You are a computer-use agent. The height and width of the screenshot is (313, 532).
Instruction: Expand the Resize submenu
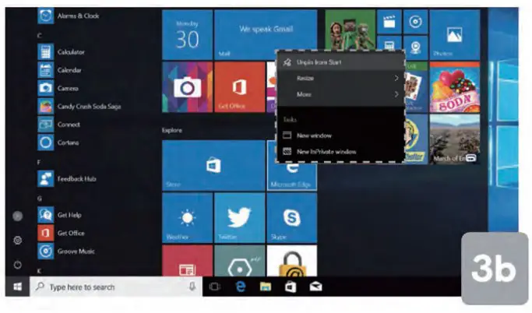[x=341, y=79]
